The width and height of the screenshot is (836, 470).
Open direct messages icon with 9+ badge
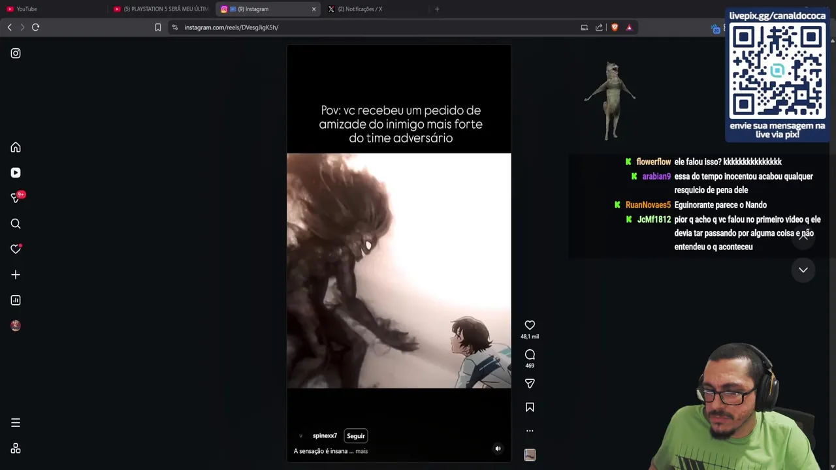(x=16, y=198)
